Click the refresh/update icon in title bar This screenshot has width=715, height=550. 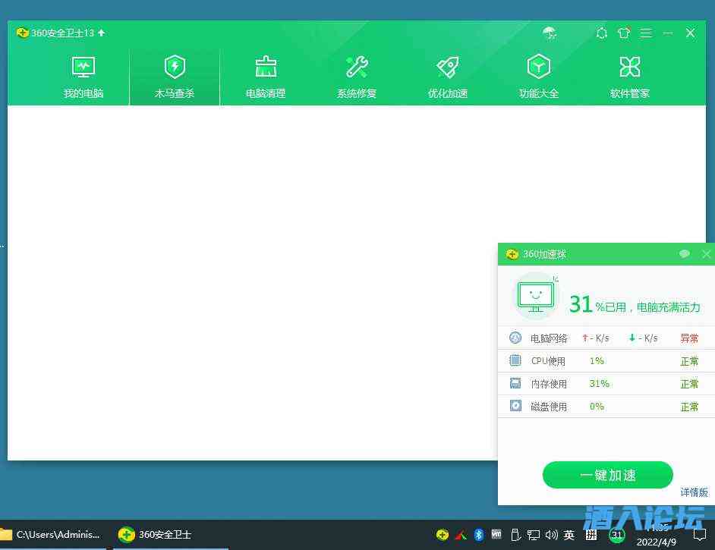602,33
